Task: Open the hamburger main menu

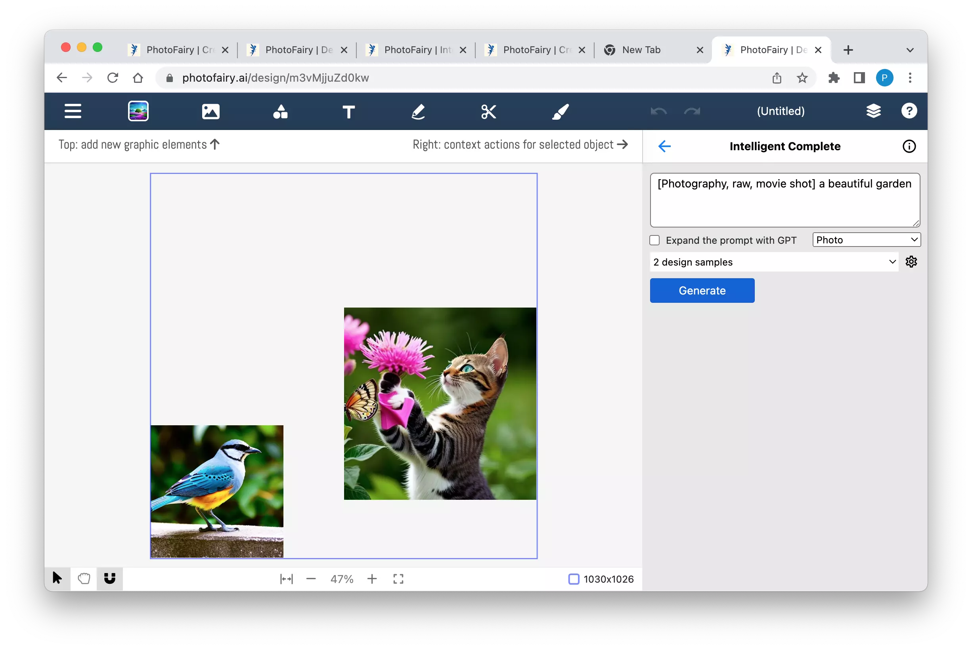Action: (x=73, y=111)
